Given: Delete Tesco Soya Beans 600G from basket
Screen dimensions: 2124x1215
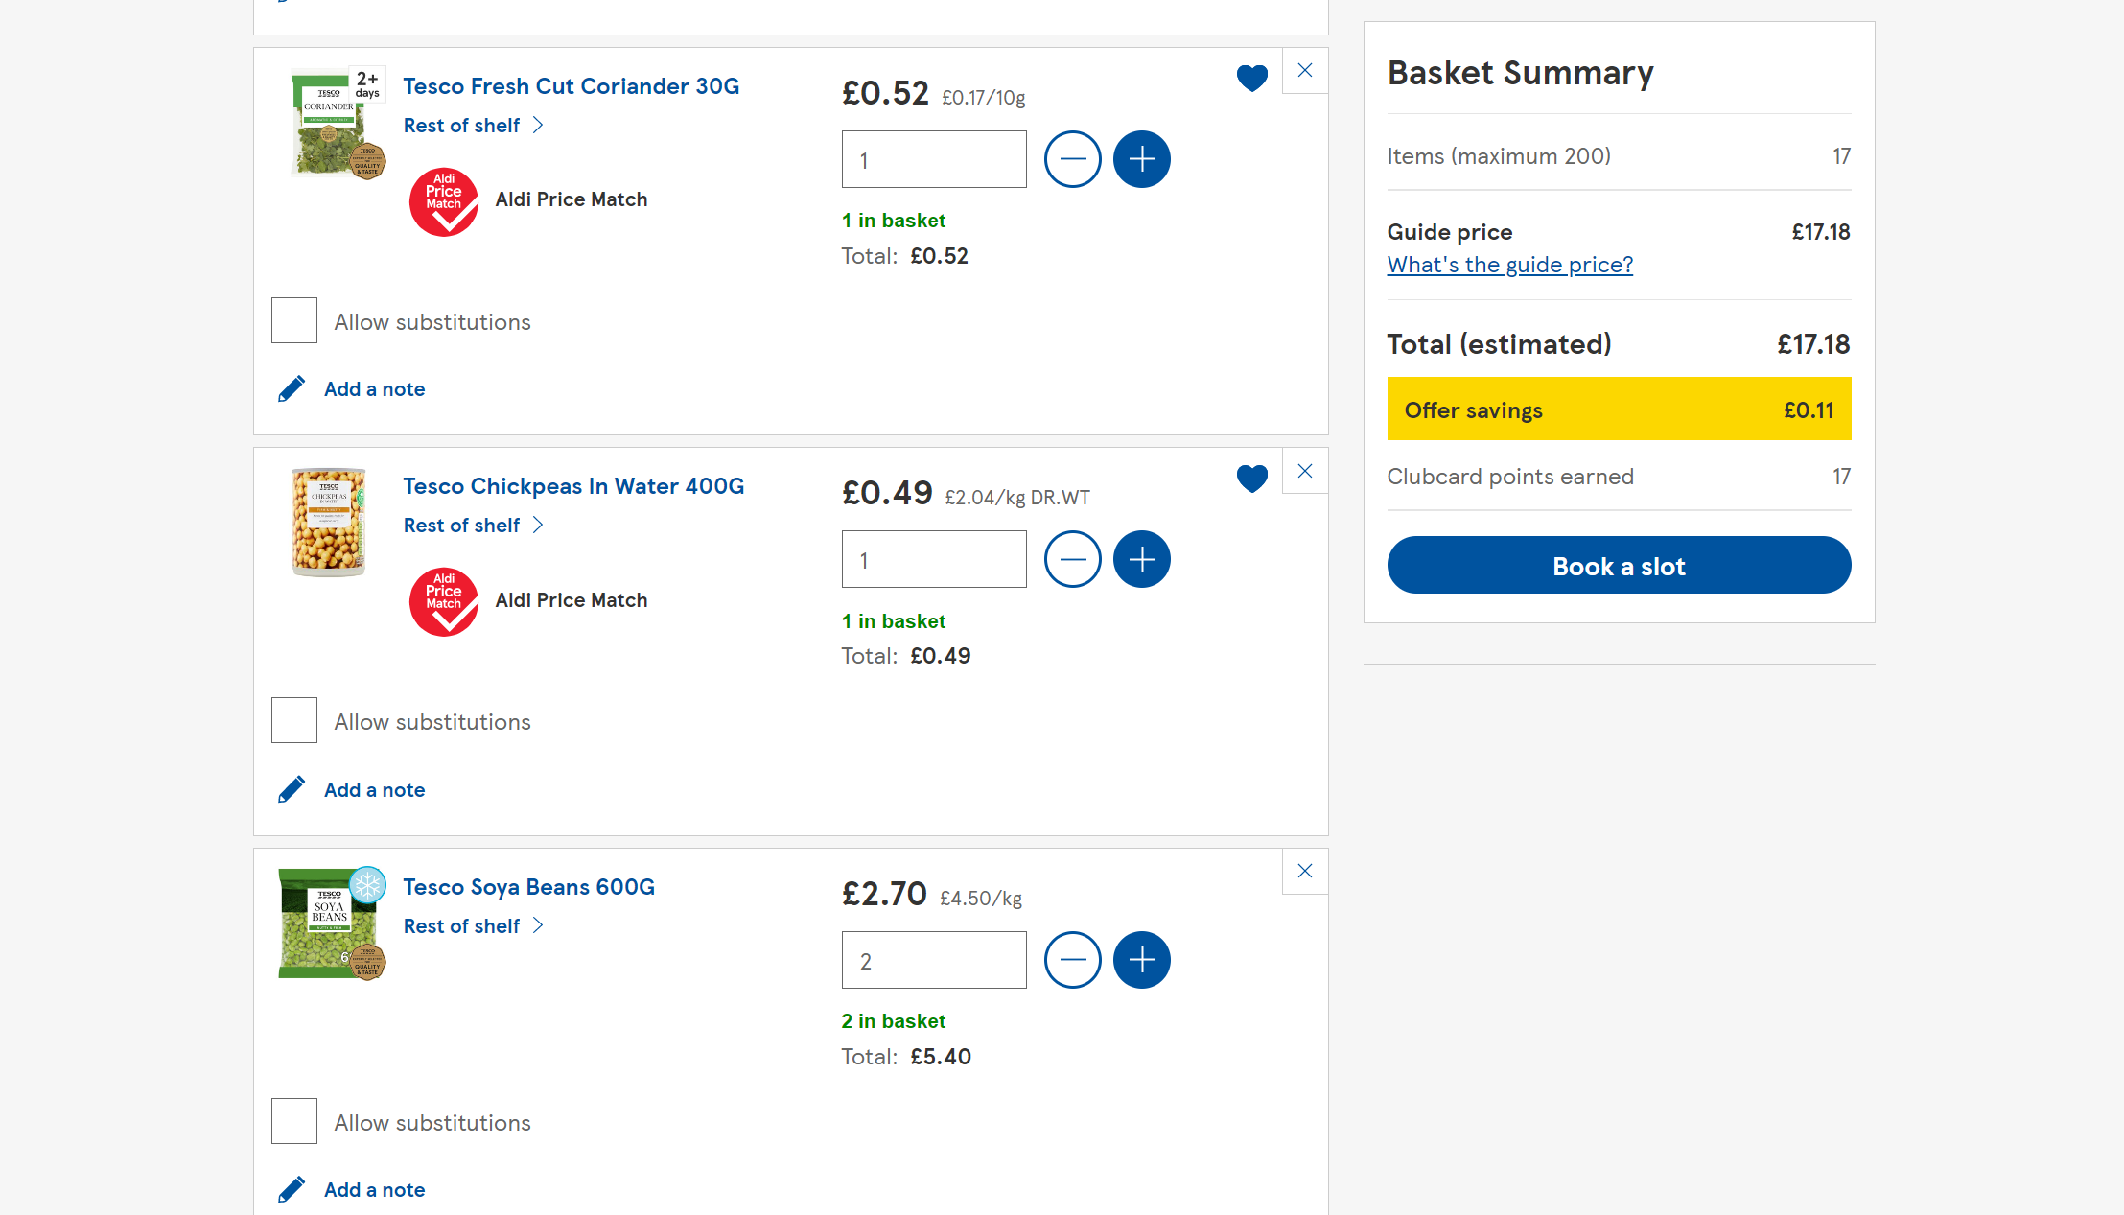Looking at the screenshot, I should 1304,871.
